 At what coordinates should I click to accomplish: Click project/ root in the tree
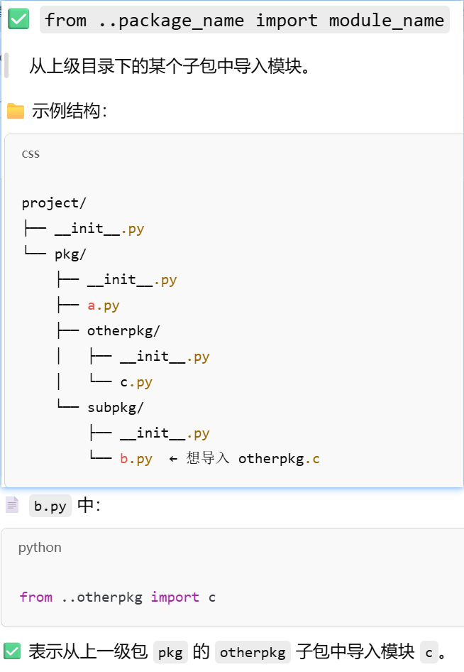(x=54, y=202)
